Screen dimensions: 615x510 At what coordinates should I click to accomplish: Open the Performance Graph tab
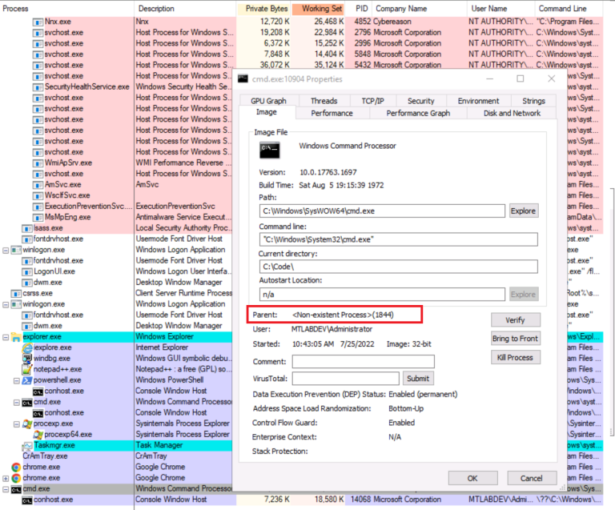pos(418,114)
